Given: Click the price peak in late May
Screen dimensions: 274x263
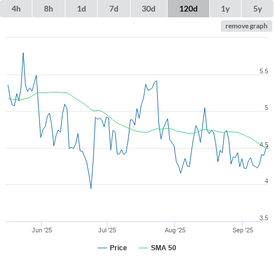Looking at the screenshot, I should point(23,53).
